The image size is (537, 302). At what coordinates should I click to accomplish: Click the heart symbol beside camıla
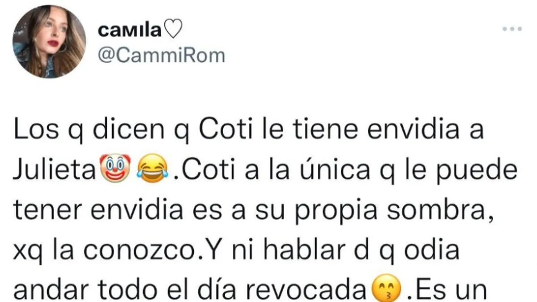174,31
